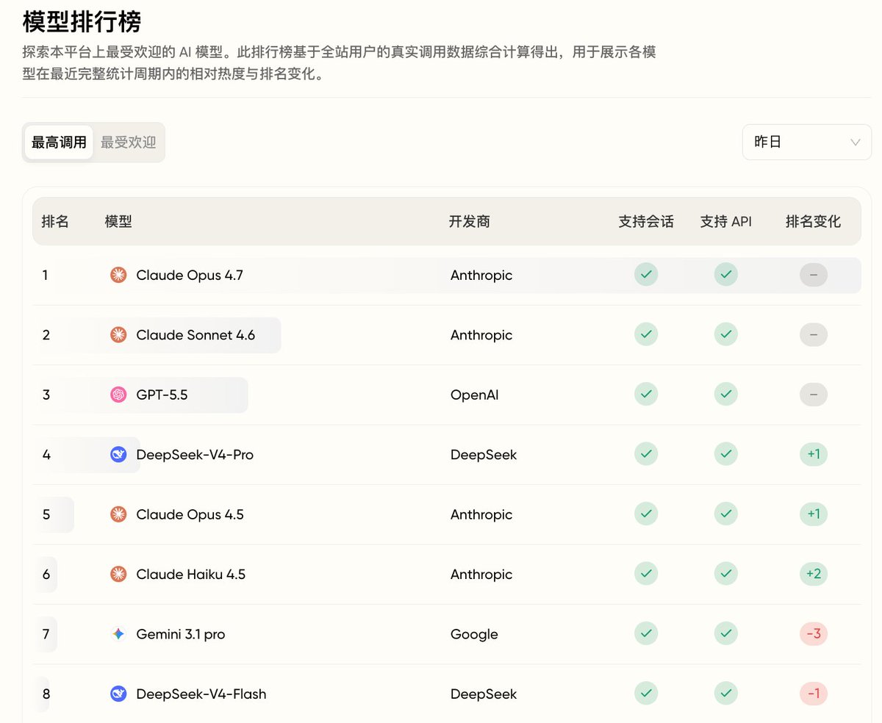Image resolution: width=882 pixels, height=723 pixels.
Task: Click the 支持会话 column header
Action: click(646, 221)
